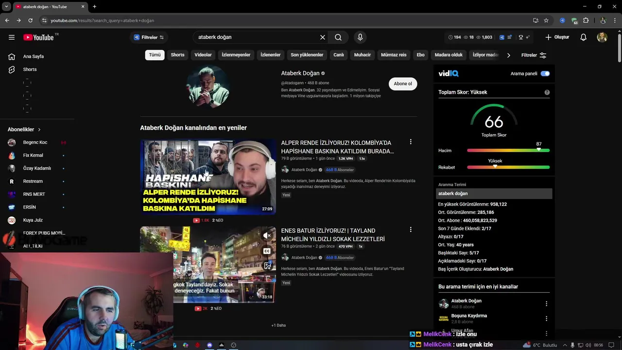Select the Videolar filter chip
The image size is (622, 350).
tap(203, 55)
